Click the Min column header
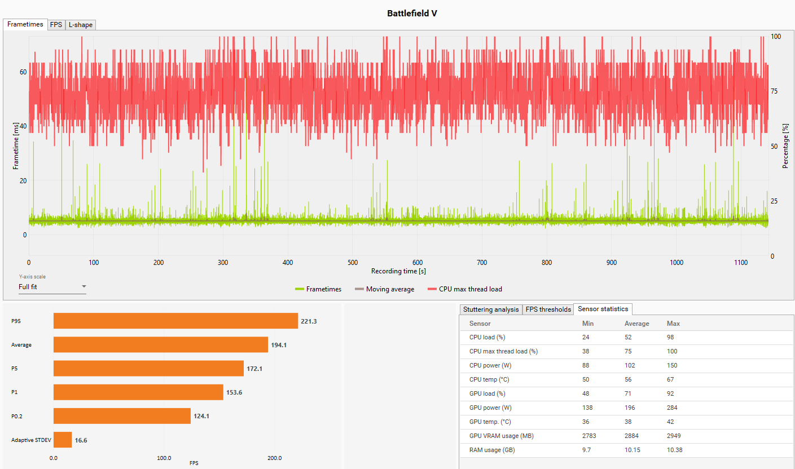Screen dimensions: 795x469 pyautogui.click(x=588, y=324)
